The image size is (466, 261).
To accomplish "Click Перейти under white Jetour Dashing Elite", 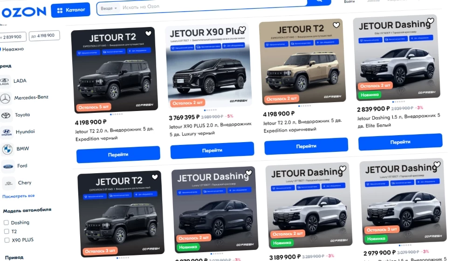I will (x=400, y=142).
